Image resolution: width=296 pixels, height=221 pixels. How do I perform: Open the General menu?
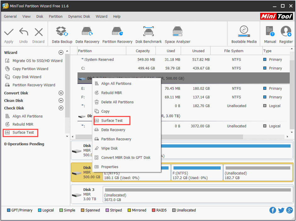(10, 17)
